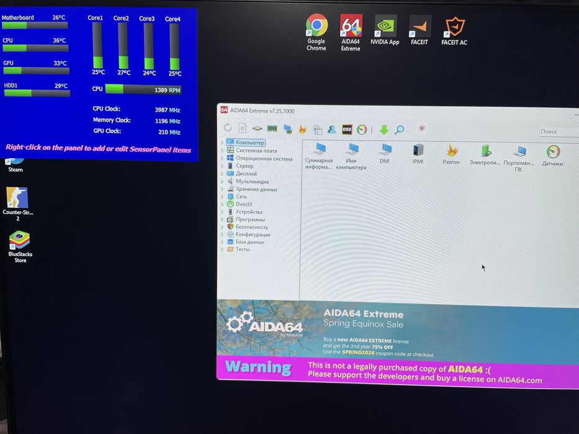Viewport: 579px width, 434px height.
Task: Click the gauge SensorPanel toolbar icon
Action: pyautogui.click(x=362, y=130)
